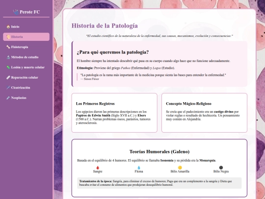Click the Tratamientos de la época label
265x199 pixels.
pos(96,181)
